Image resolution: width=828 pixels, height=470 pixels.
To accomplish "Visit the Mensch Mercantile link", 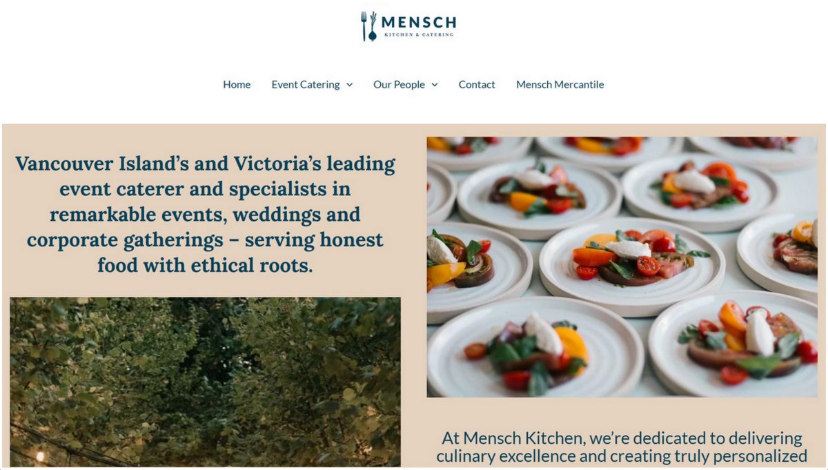I will (560, 84).
